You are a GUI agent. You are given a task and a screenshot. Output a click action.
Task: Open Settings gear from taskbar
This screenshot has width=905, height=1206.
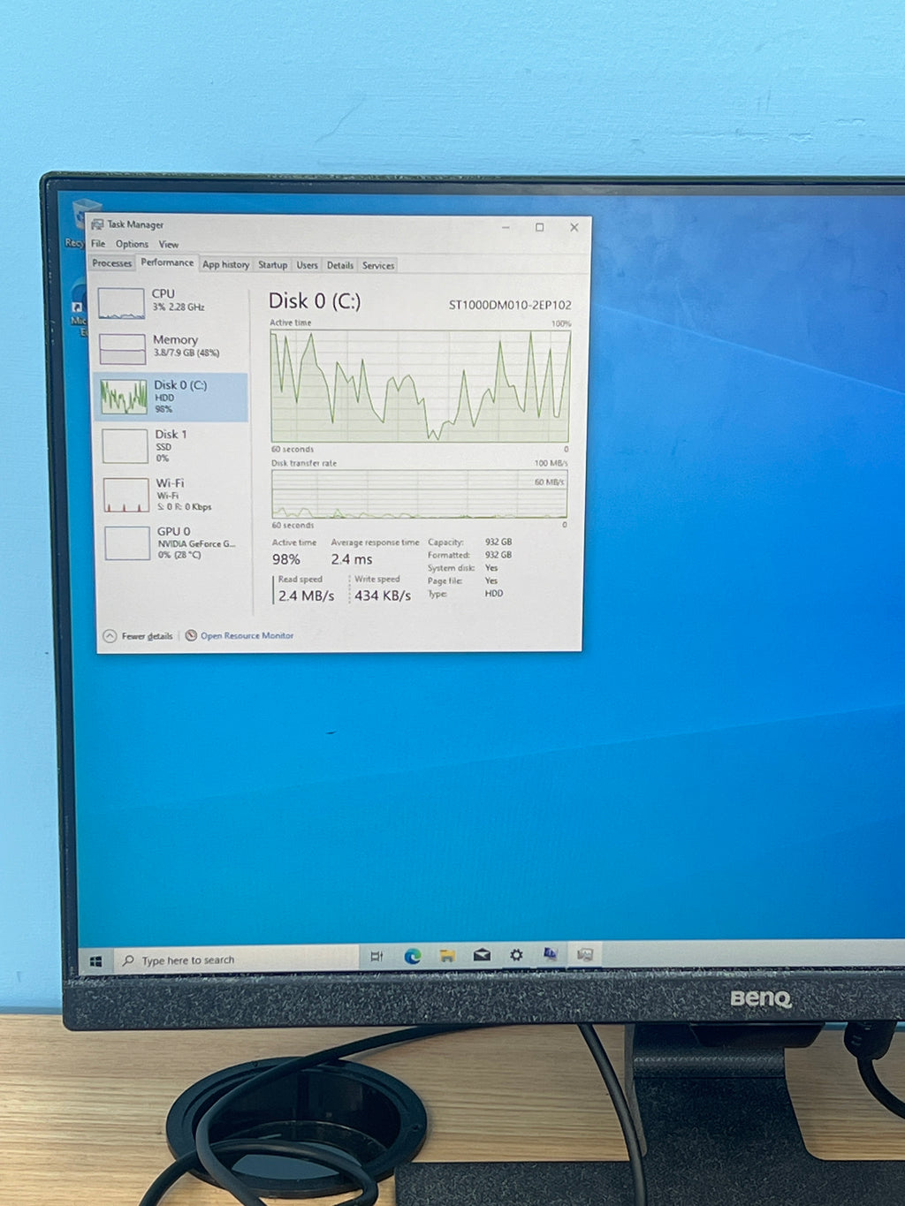pos(516,955)
